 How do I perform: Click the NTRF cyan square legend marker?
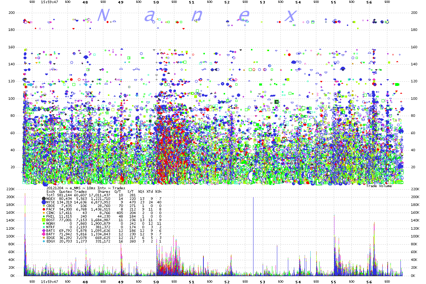coord(44,227)
